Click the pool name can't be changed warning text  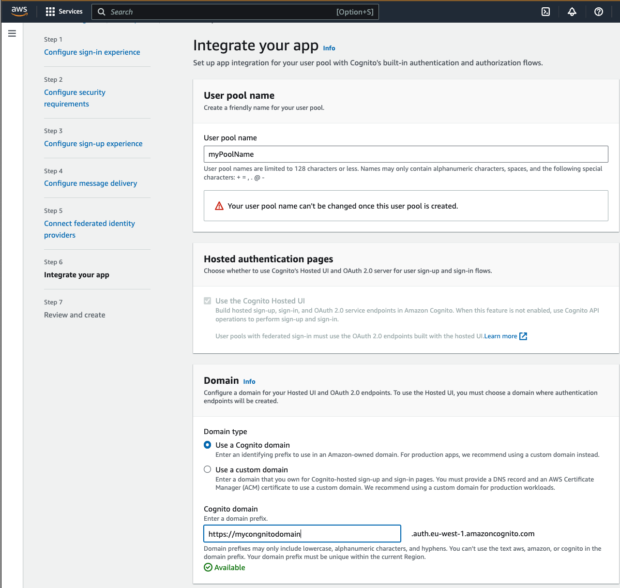click(x=343, y=206)
